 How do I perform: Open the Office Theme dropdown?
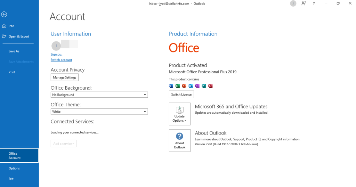coord(99,112)
